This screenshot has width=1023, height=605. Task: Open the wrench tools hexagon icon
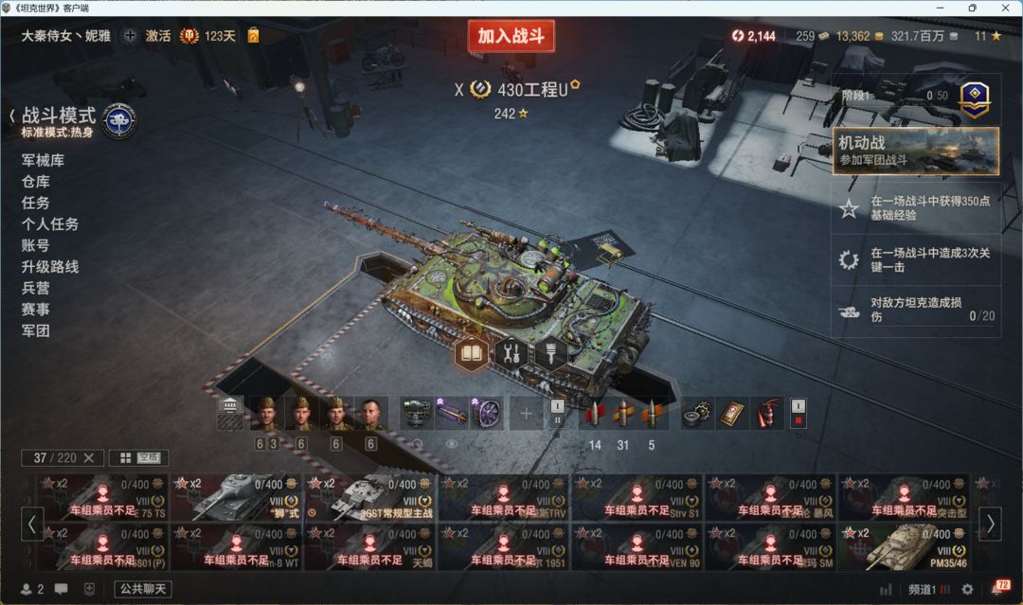click(511, 354)
